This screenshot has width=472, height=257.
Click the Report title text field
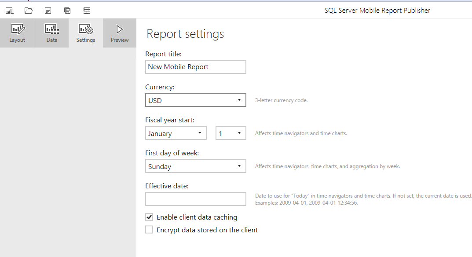pyautogui.click(x=195, y=67)
